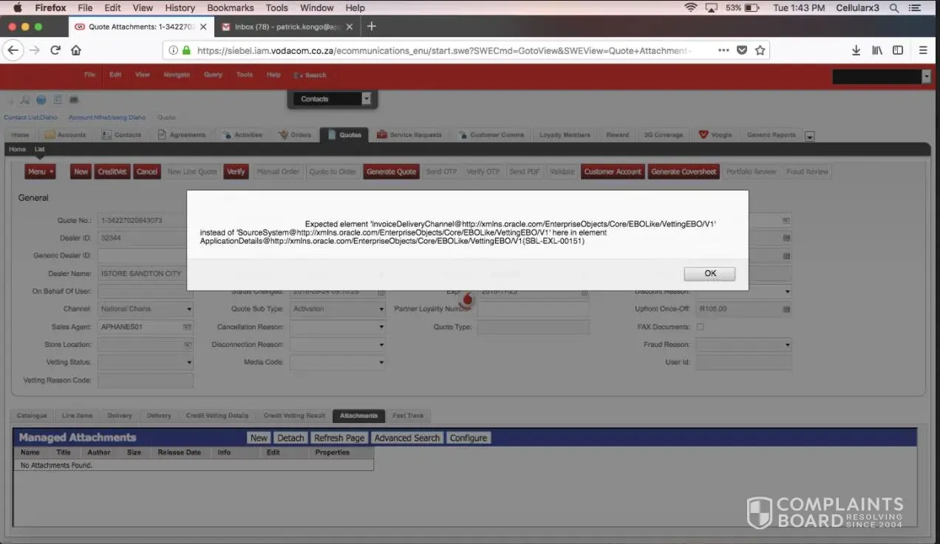Open the Firefox downloads arrow
Image resolution: width=940 pixels, height=544 pixels.
click(856, 50)
